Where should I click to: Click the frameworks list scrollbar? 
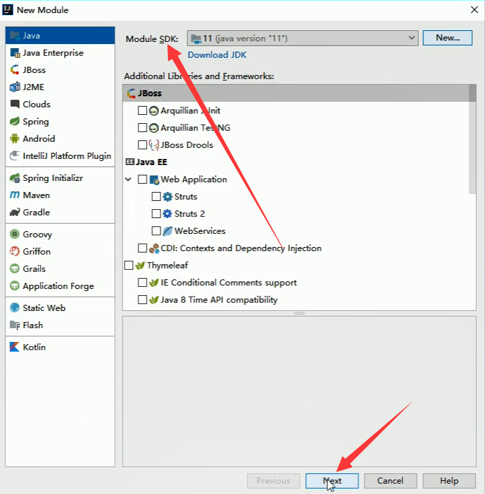click(473, 139)
